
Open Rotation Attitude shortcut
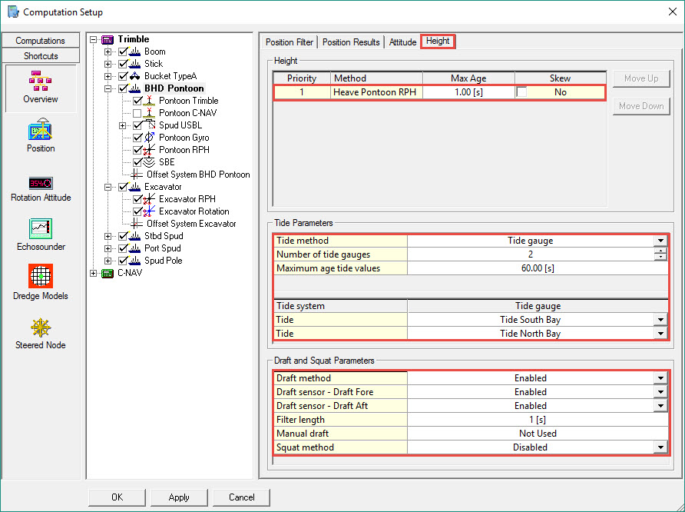pos(41,183)
